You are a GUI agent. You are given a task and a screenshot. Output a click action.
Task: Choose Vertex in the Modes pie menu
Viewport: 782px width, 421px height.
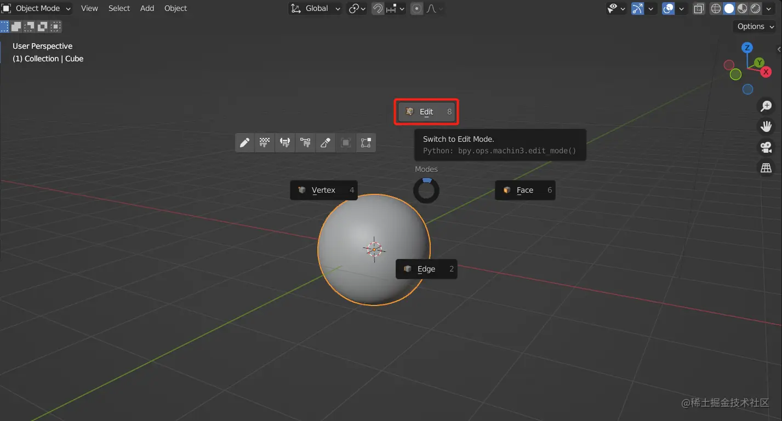pyautogui.click(x=324, y=190)
